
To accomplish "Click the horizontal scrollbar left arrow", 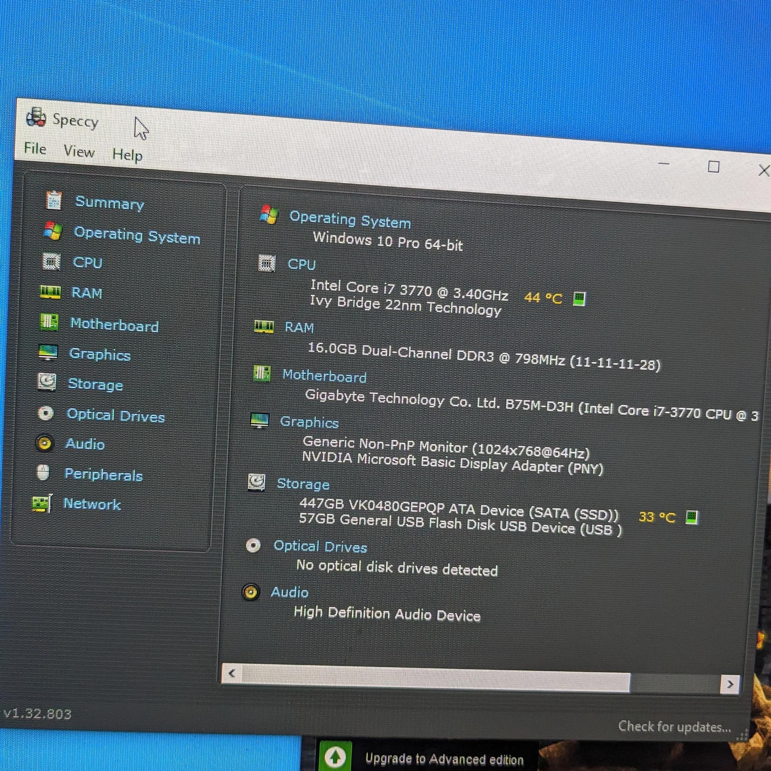I will [x=232, y=673].
